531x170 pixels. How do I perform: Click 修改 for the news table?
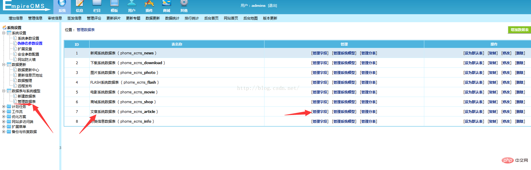(x=506, y=53)
